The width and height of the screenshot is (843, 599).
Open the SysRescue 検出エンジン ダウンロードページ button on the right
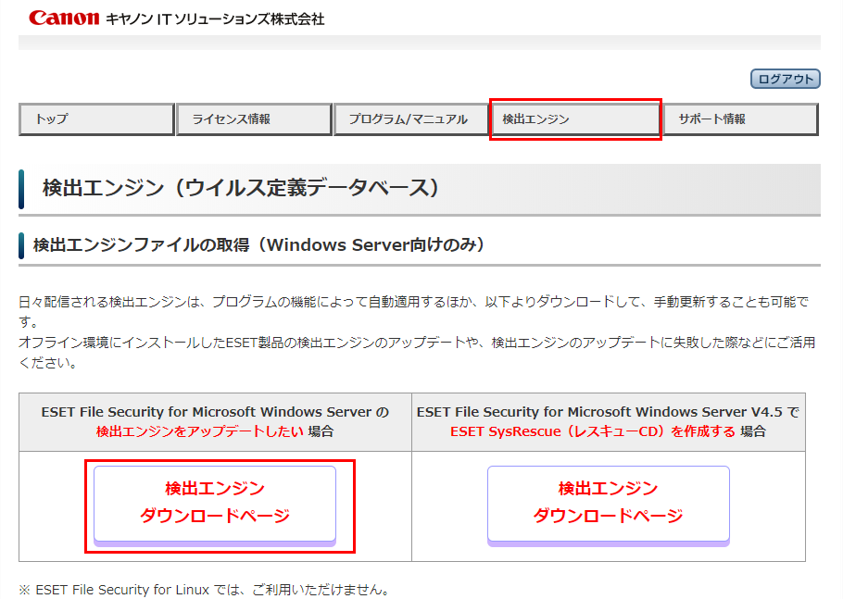click(608, 503)
